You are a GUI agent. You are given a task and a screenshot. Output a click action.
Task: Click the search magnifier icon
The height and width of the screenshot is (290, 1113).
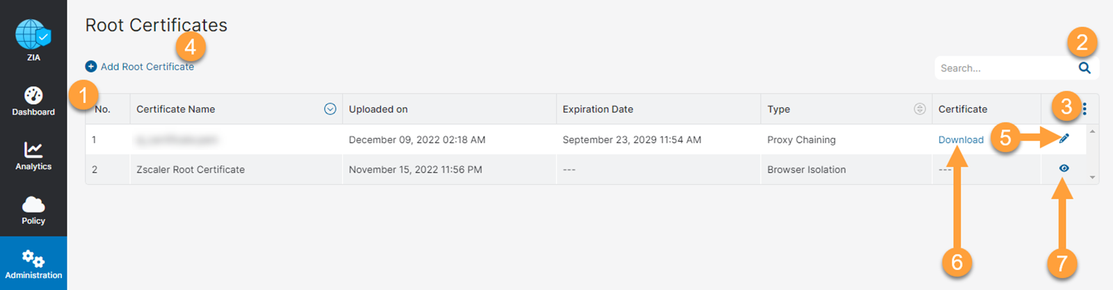coord(1084,68)
